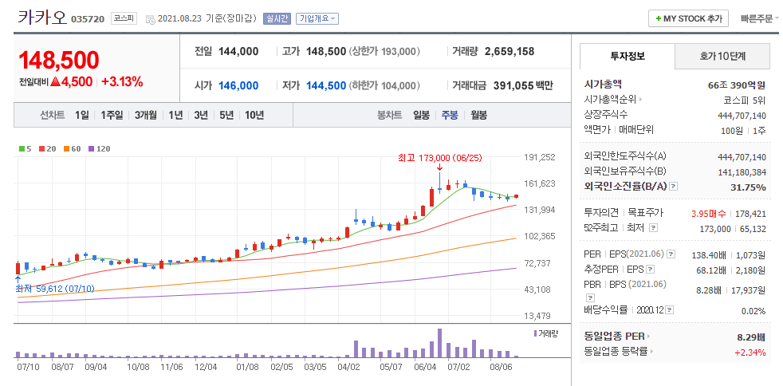Click help icon beside 52주최고 최저
The image size is (783, 386).
(x=653, y=228)
